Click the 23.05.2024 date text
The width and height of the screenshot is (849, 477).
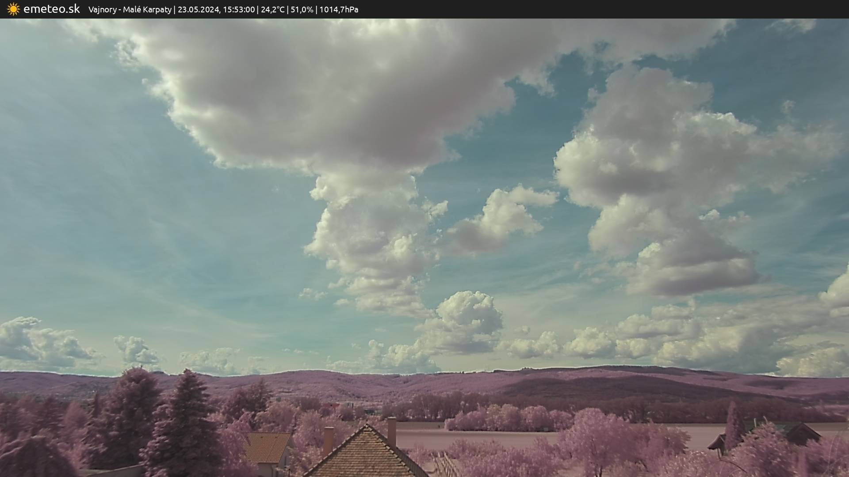[198, 10]
